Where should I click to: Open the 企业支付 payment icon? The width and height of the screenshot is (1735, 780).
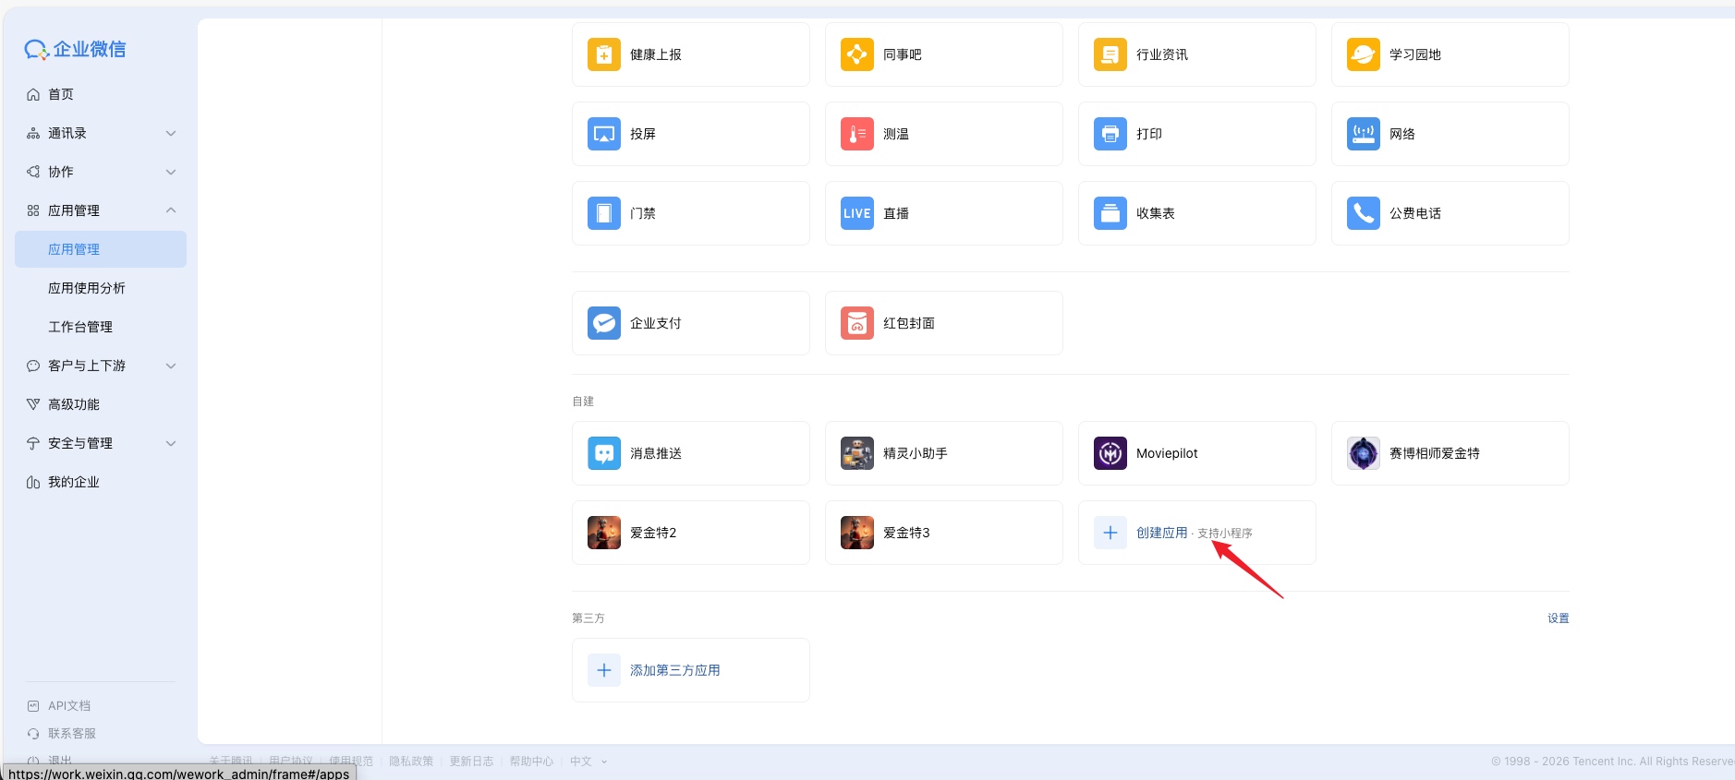click(x=604, y=324)
